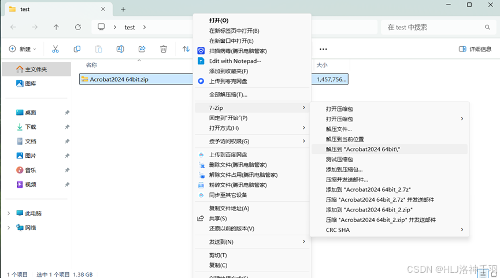The image size is (500, 278).
Task: Choose 添加到 "Acrobat2024 64bit_2.7z"
Action: [x=390, y=190]
